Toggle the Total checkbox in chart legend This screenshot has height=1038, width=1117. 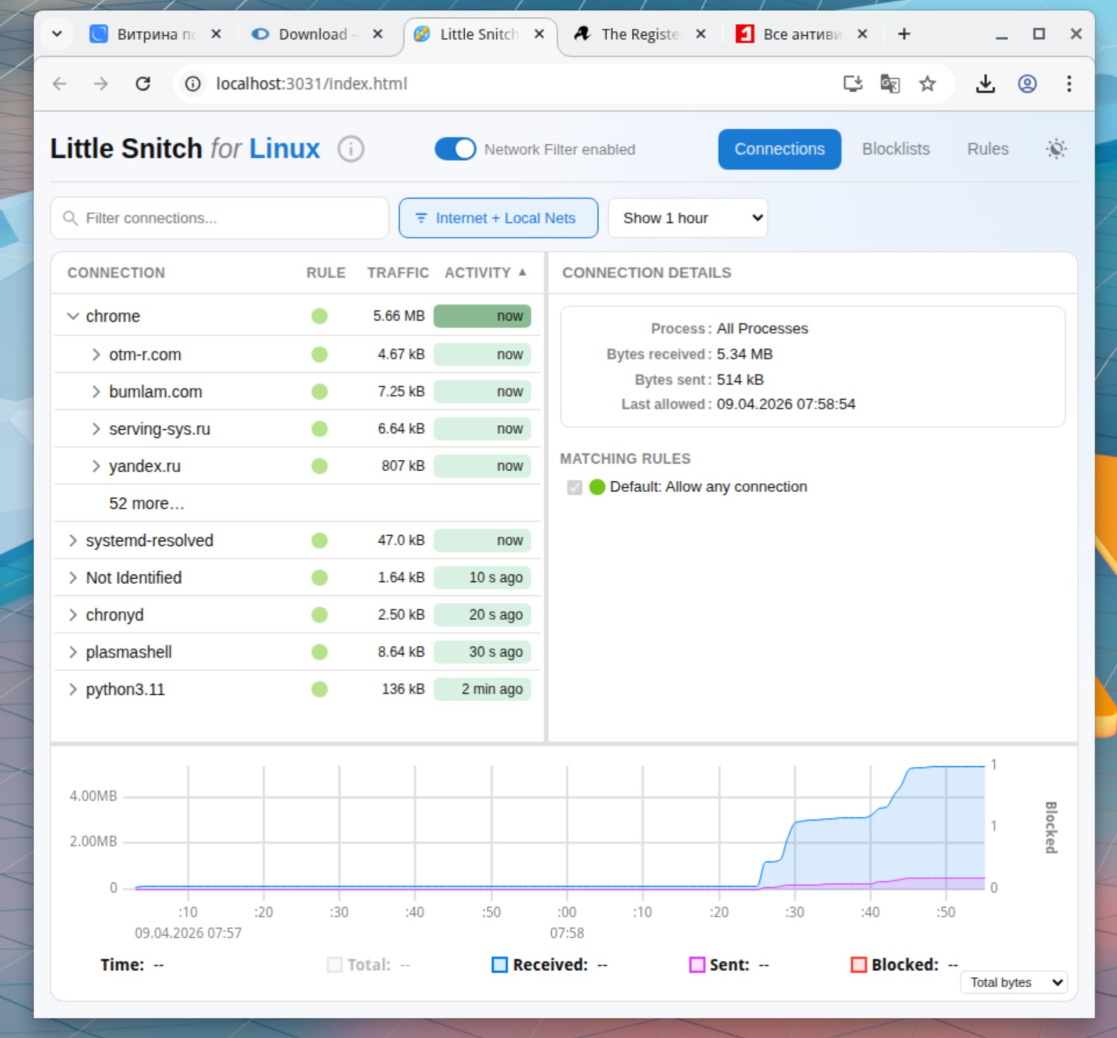[x=335, y=965]
